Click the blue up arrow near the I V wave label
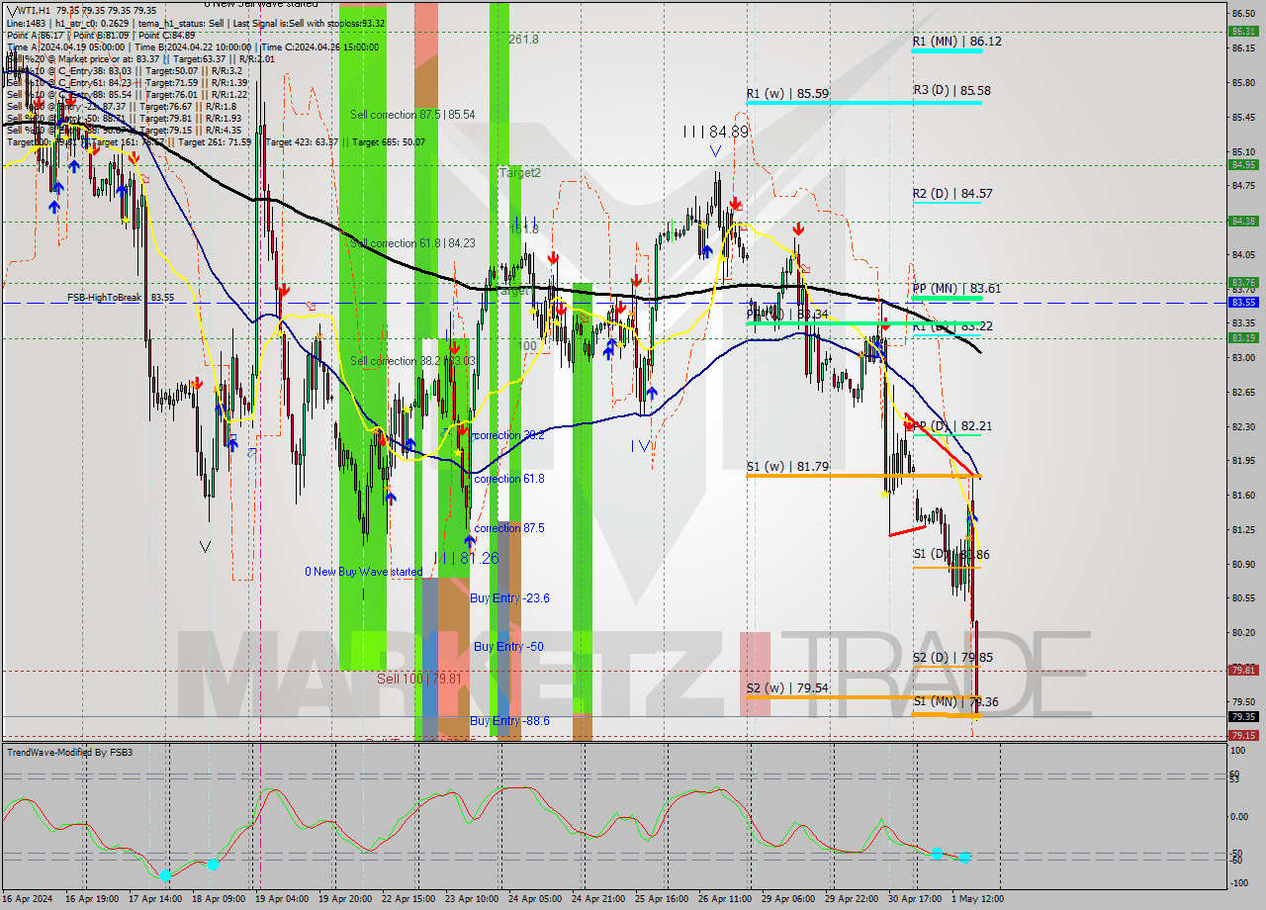Screen dimensions: 1266x910 653,392
